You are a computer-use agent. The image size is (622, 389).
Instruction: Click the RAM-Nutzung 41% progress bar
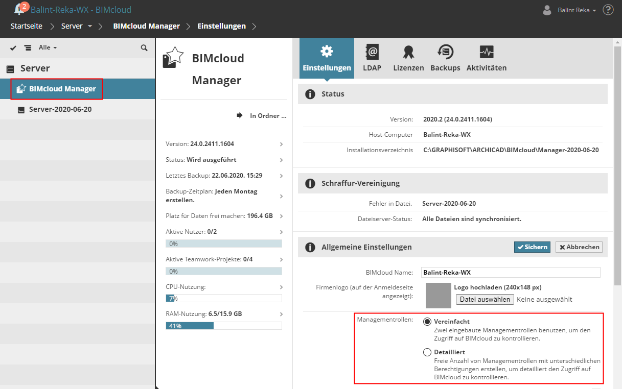point(224,326)
